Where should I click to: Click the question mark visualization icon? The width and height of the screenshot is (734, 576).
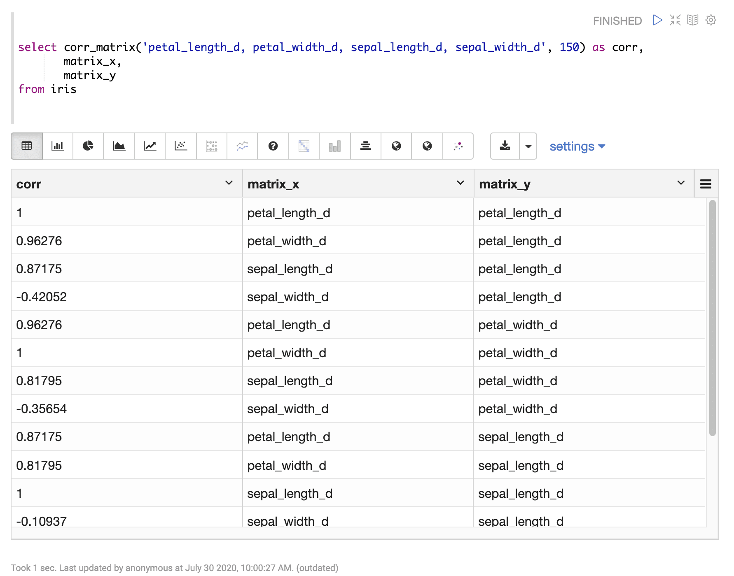pyautogui.click(x=273, y=146)
